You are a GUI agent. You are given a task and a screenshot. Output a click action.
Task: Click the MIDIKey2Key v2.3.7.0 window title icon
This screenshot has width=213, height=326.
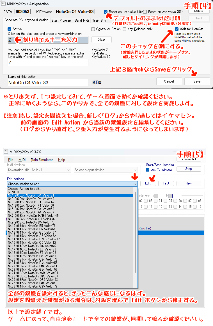click(6, 152)
